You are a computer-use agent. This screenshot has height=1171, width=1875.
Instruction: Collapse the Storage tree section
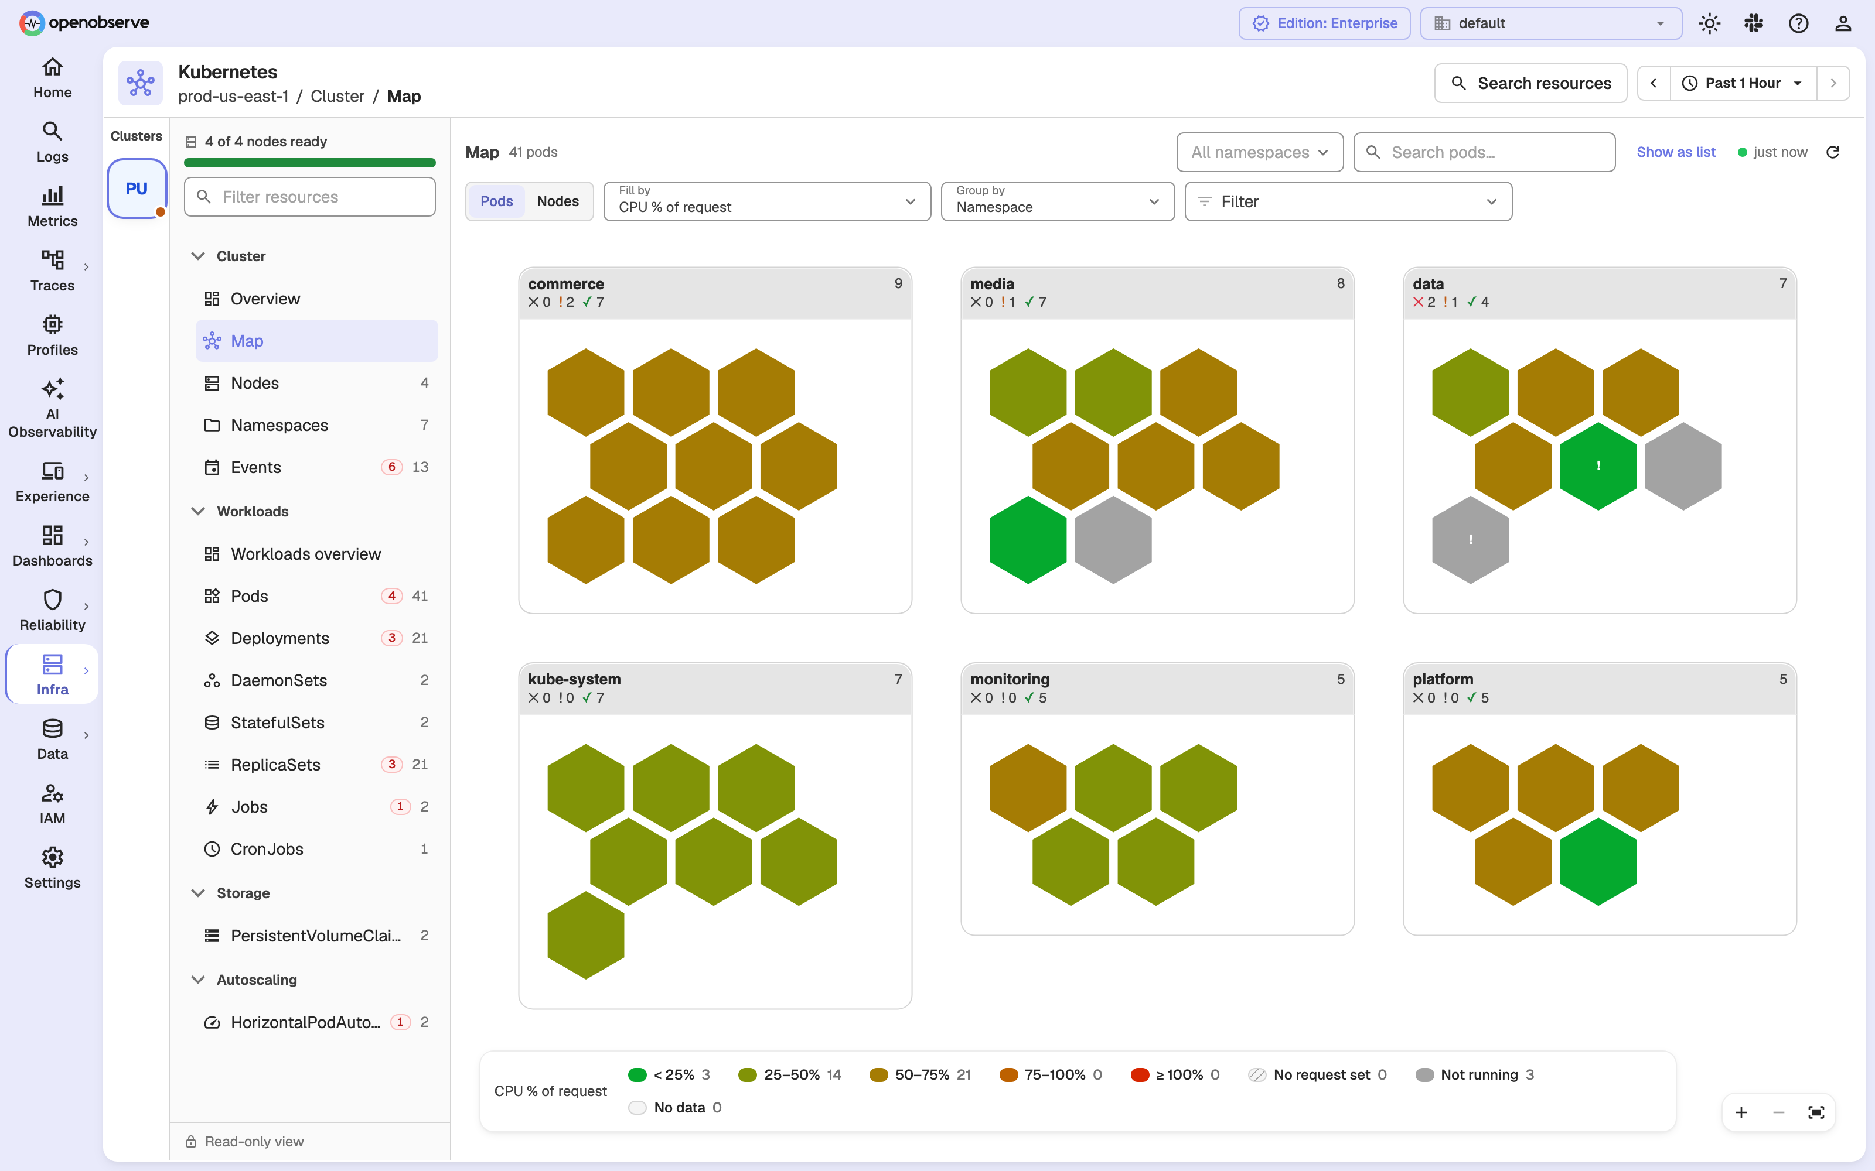(197, 893)
